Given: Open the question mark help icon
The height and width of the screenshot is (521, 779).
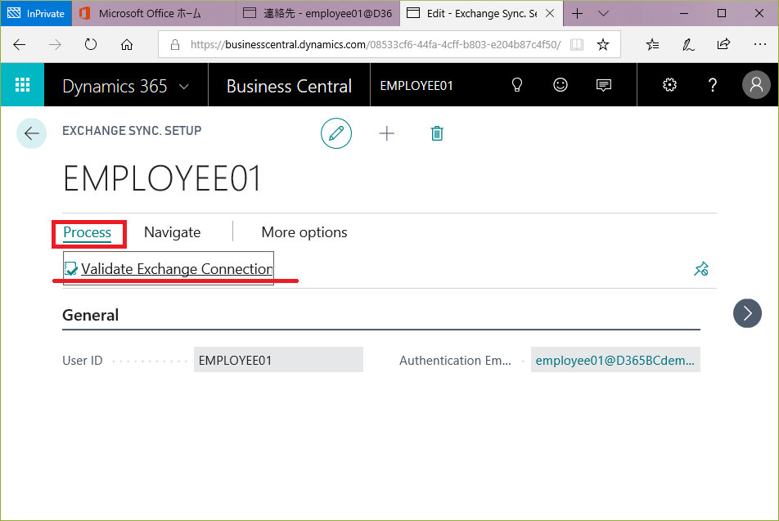Looking at the screenshot, I should coord(713,85).
